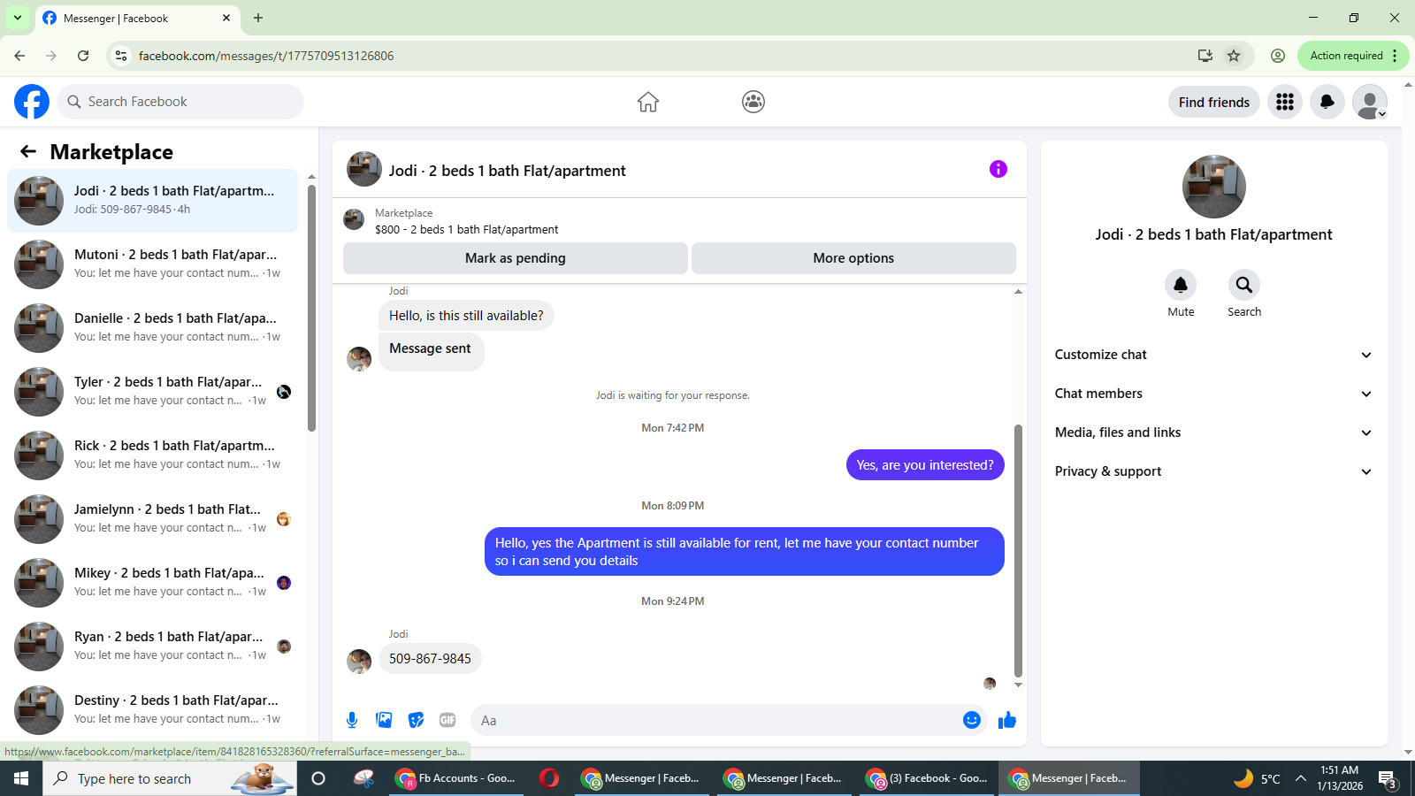Open the Mutoni conversation
This screenshot has width=1415, height=796.
[x=152, y=264]
